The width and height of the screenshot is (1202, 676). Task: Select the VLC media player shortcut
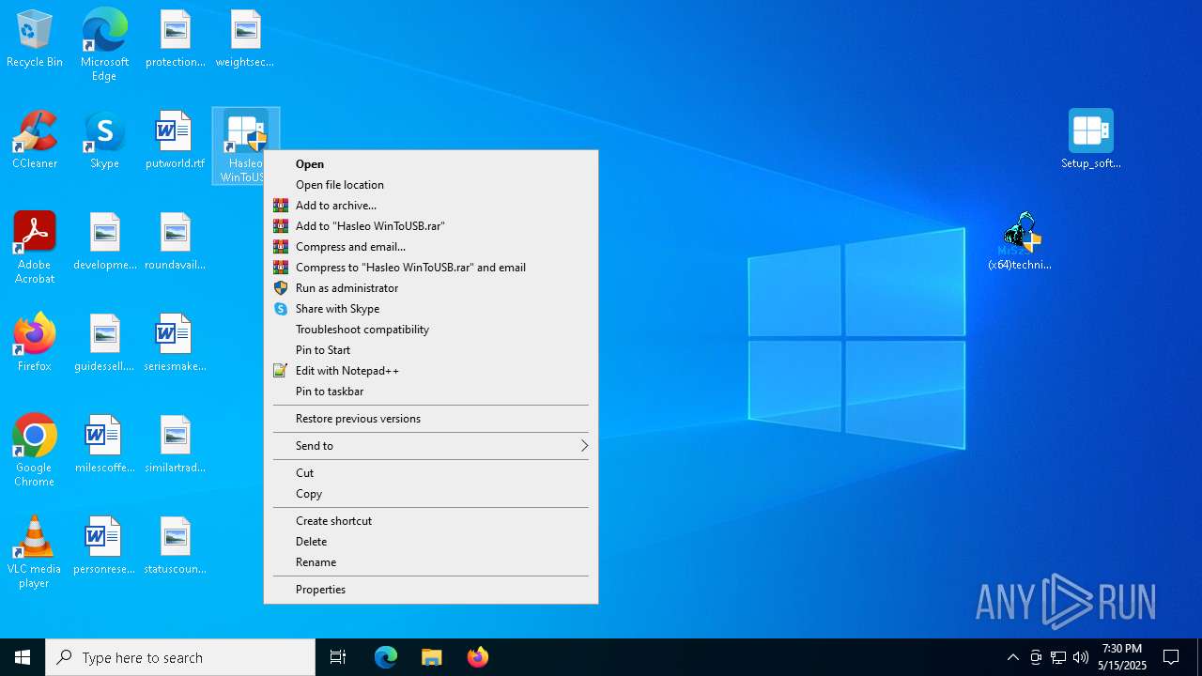pyautogui.click(x=35, y=552)
